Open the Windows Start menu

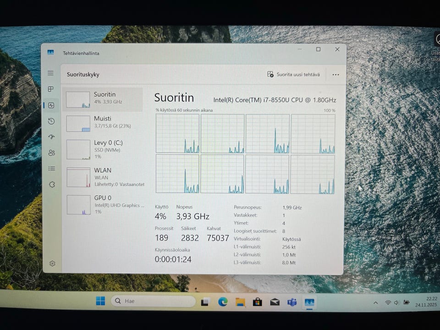[100, 301]
